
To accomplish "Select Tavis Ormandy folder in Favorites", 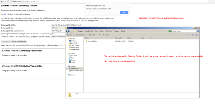I will point(74,45).
